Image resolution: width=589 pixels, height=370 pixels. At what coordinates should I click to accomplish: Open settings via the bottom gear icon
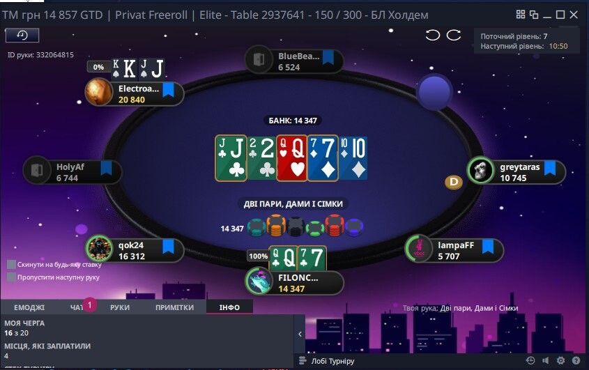point(560,361)
